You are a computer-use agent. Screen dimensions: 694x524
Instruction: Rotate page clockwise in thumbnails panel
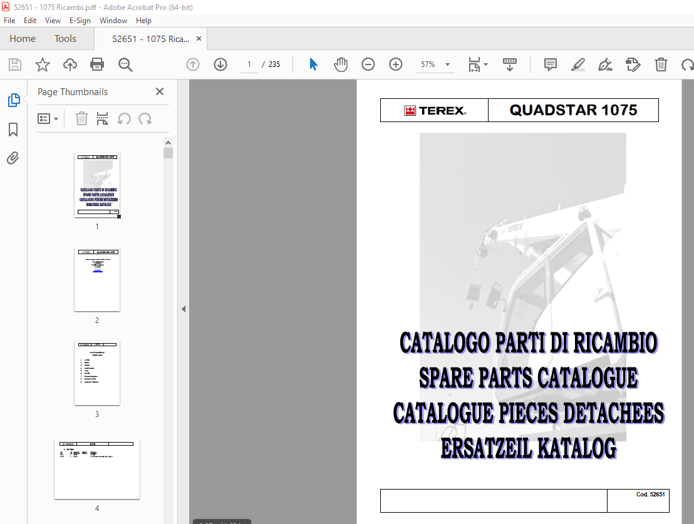coord(145,118)
